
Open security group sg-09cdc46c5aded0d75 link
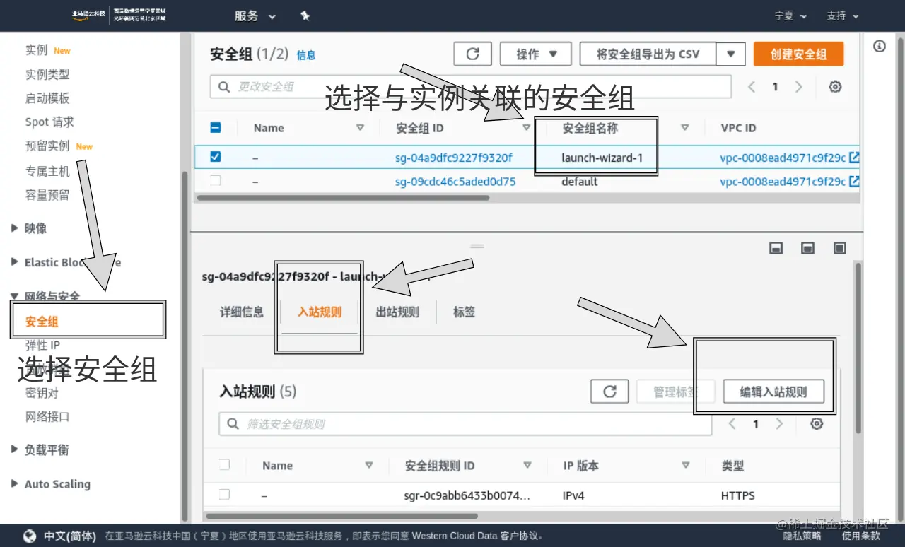point(455,182)
